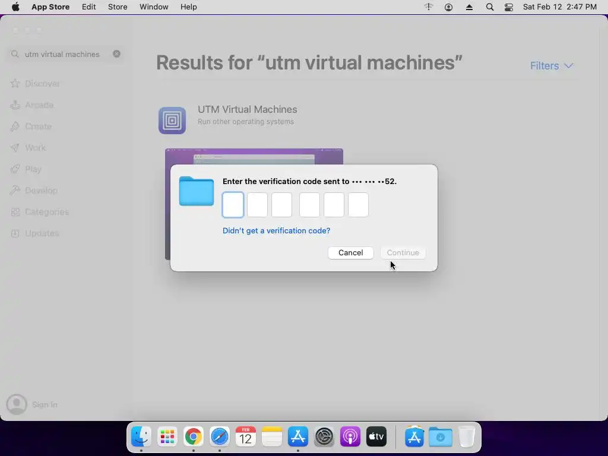
Task: Open Launchpad from the Dock
Action: 167,437
